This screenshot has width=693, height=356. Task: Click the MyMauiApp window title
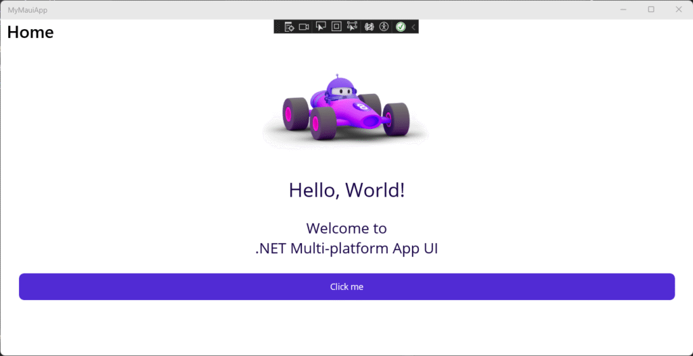click(x=27, y=9)
